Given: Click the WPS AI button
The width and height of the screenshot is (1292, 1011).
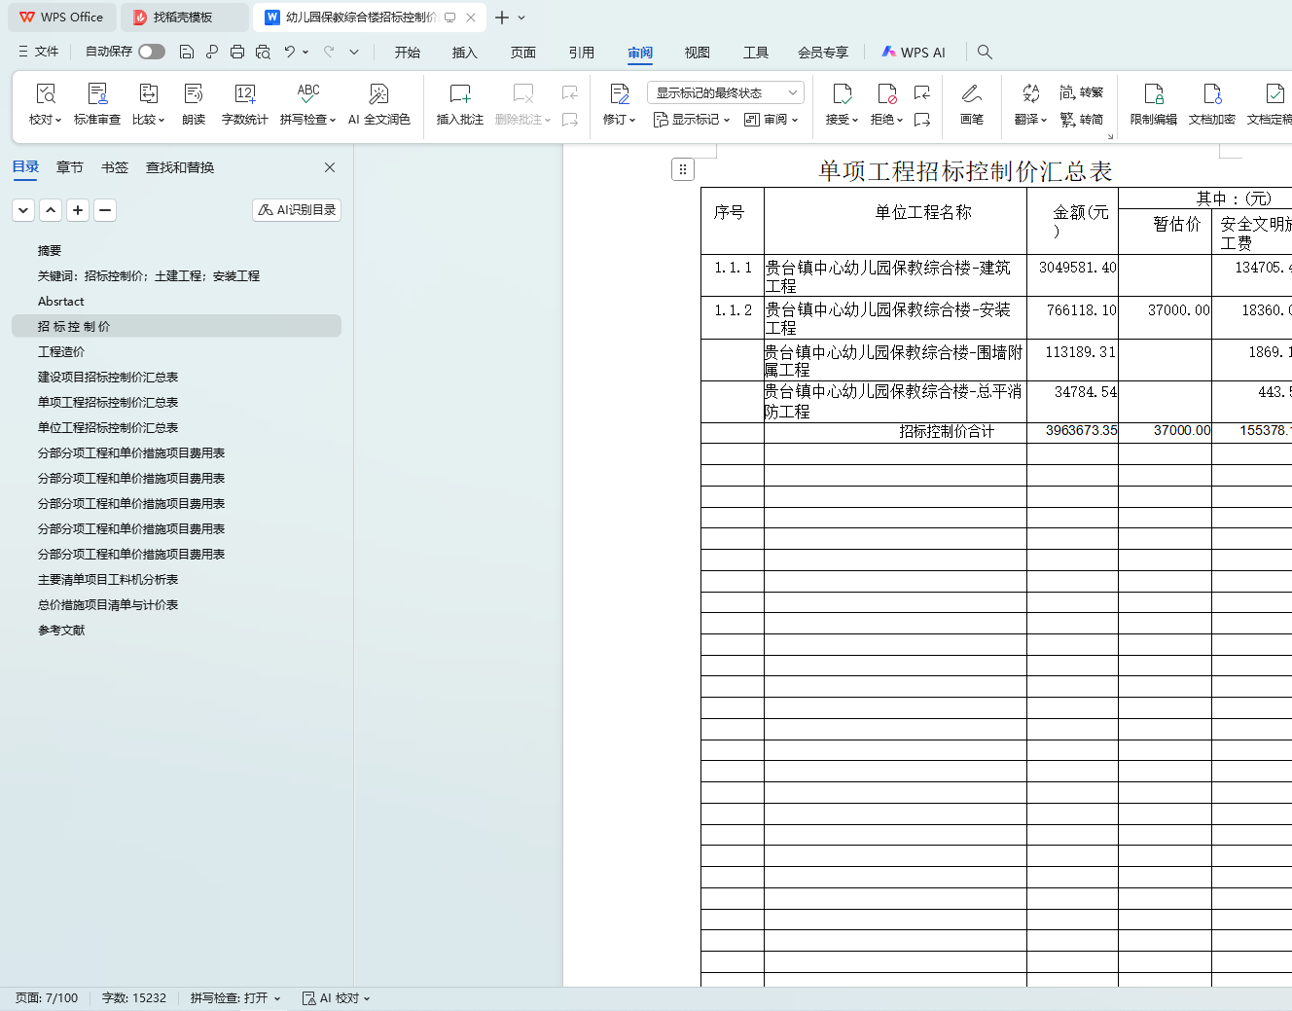Looking at the screenshot, I should pyautogui.click(x=914, y=53).
